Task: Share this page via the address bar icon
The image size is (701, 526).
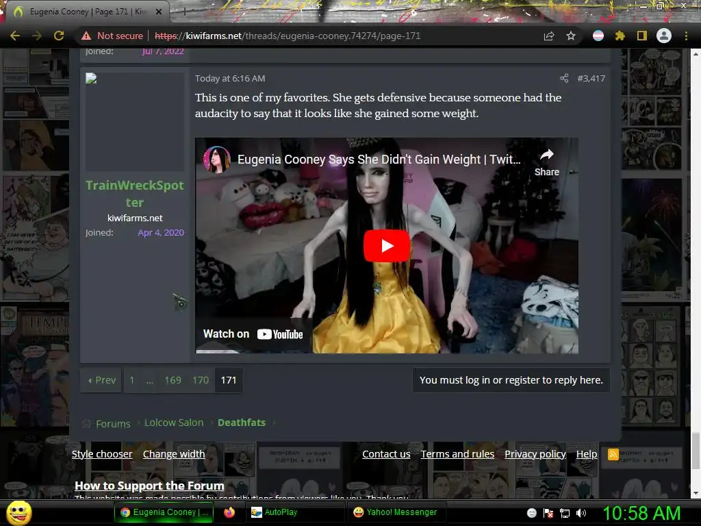Action: (549, 36)
